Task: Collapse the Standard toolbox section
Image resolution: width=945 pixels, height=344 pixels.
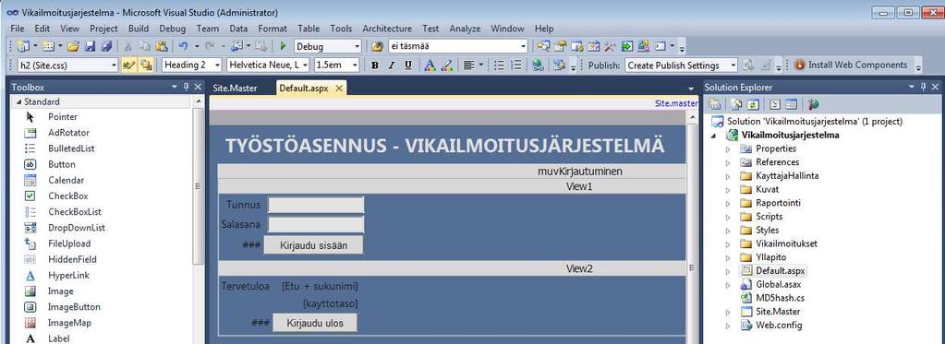Action: point(18,101)
